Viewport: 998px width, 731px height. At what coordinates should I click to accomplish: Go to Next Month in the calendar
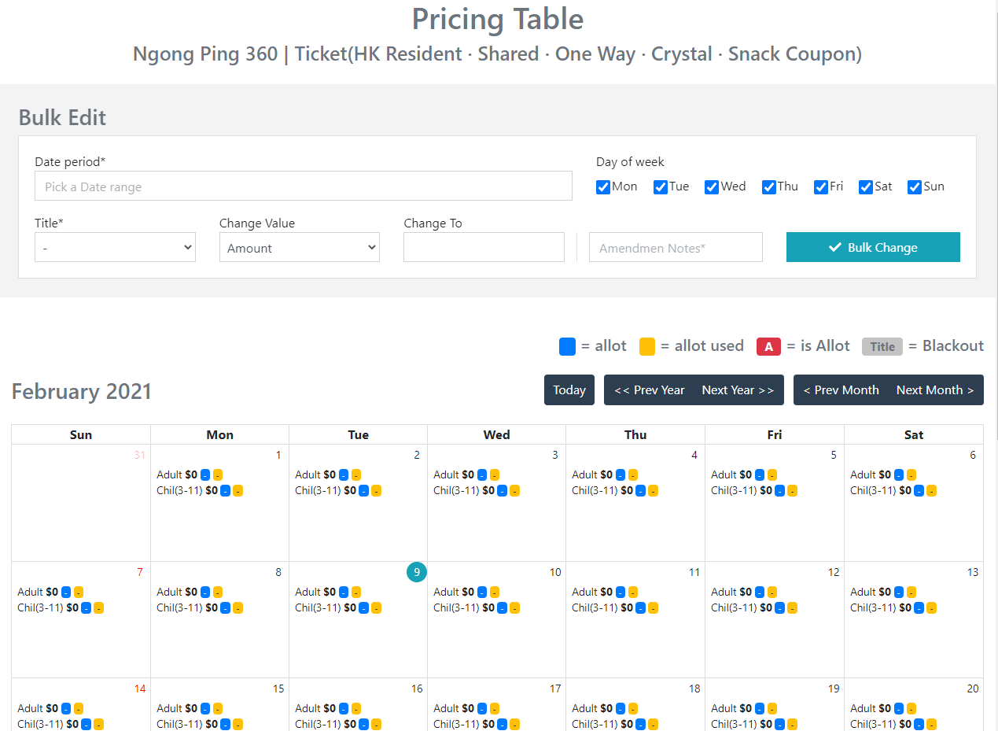point(934,389)
